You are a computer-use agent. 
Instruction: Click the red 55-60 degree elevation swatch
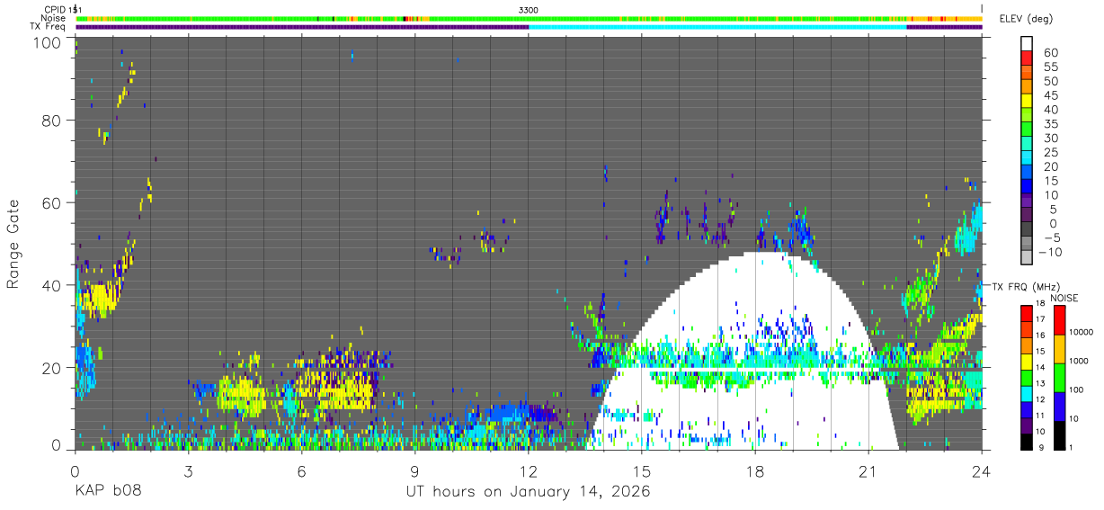tap(1028, 58)
